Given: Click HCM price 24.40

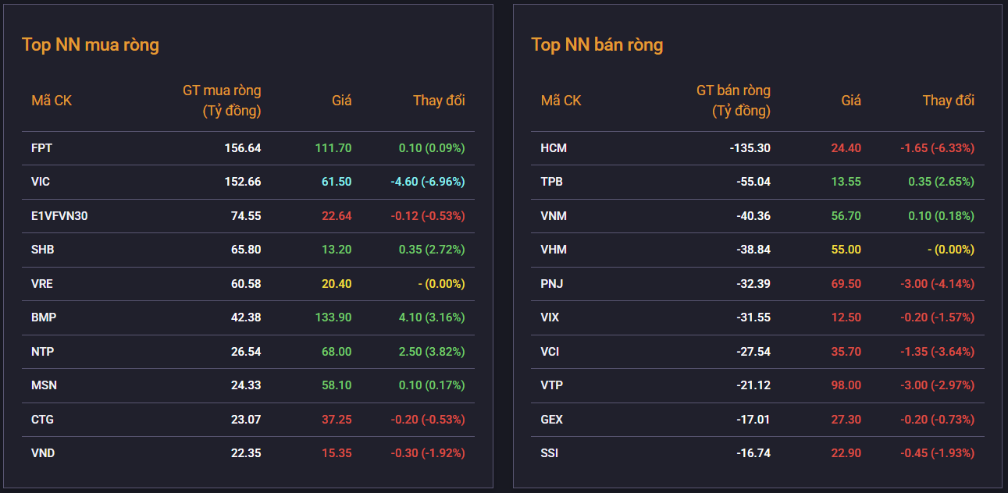Looking at the screenshot, I should (x=846, y=147).
